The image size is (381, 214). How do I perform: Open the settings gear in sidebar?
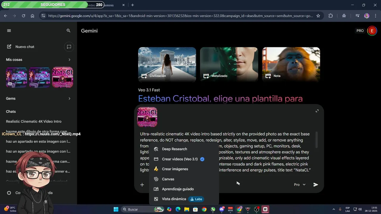coord(9,193)
